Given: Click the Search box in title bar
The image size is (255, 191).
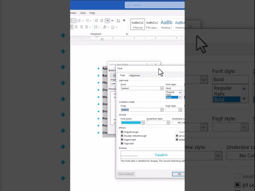Looking at the screenshot, I should click(155, 5).
